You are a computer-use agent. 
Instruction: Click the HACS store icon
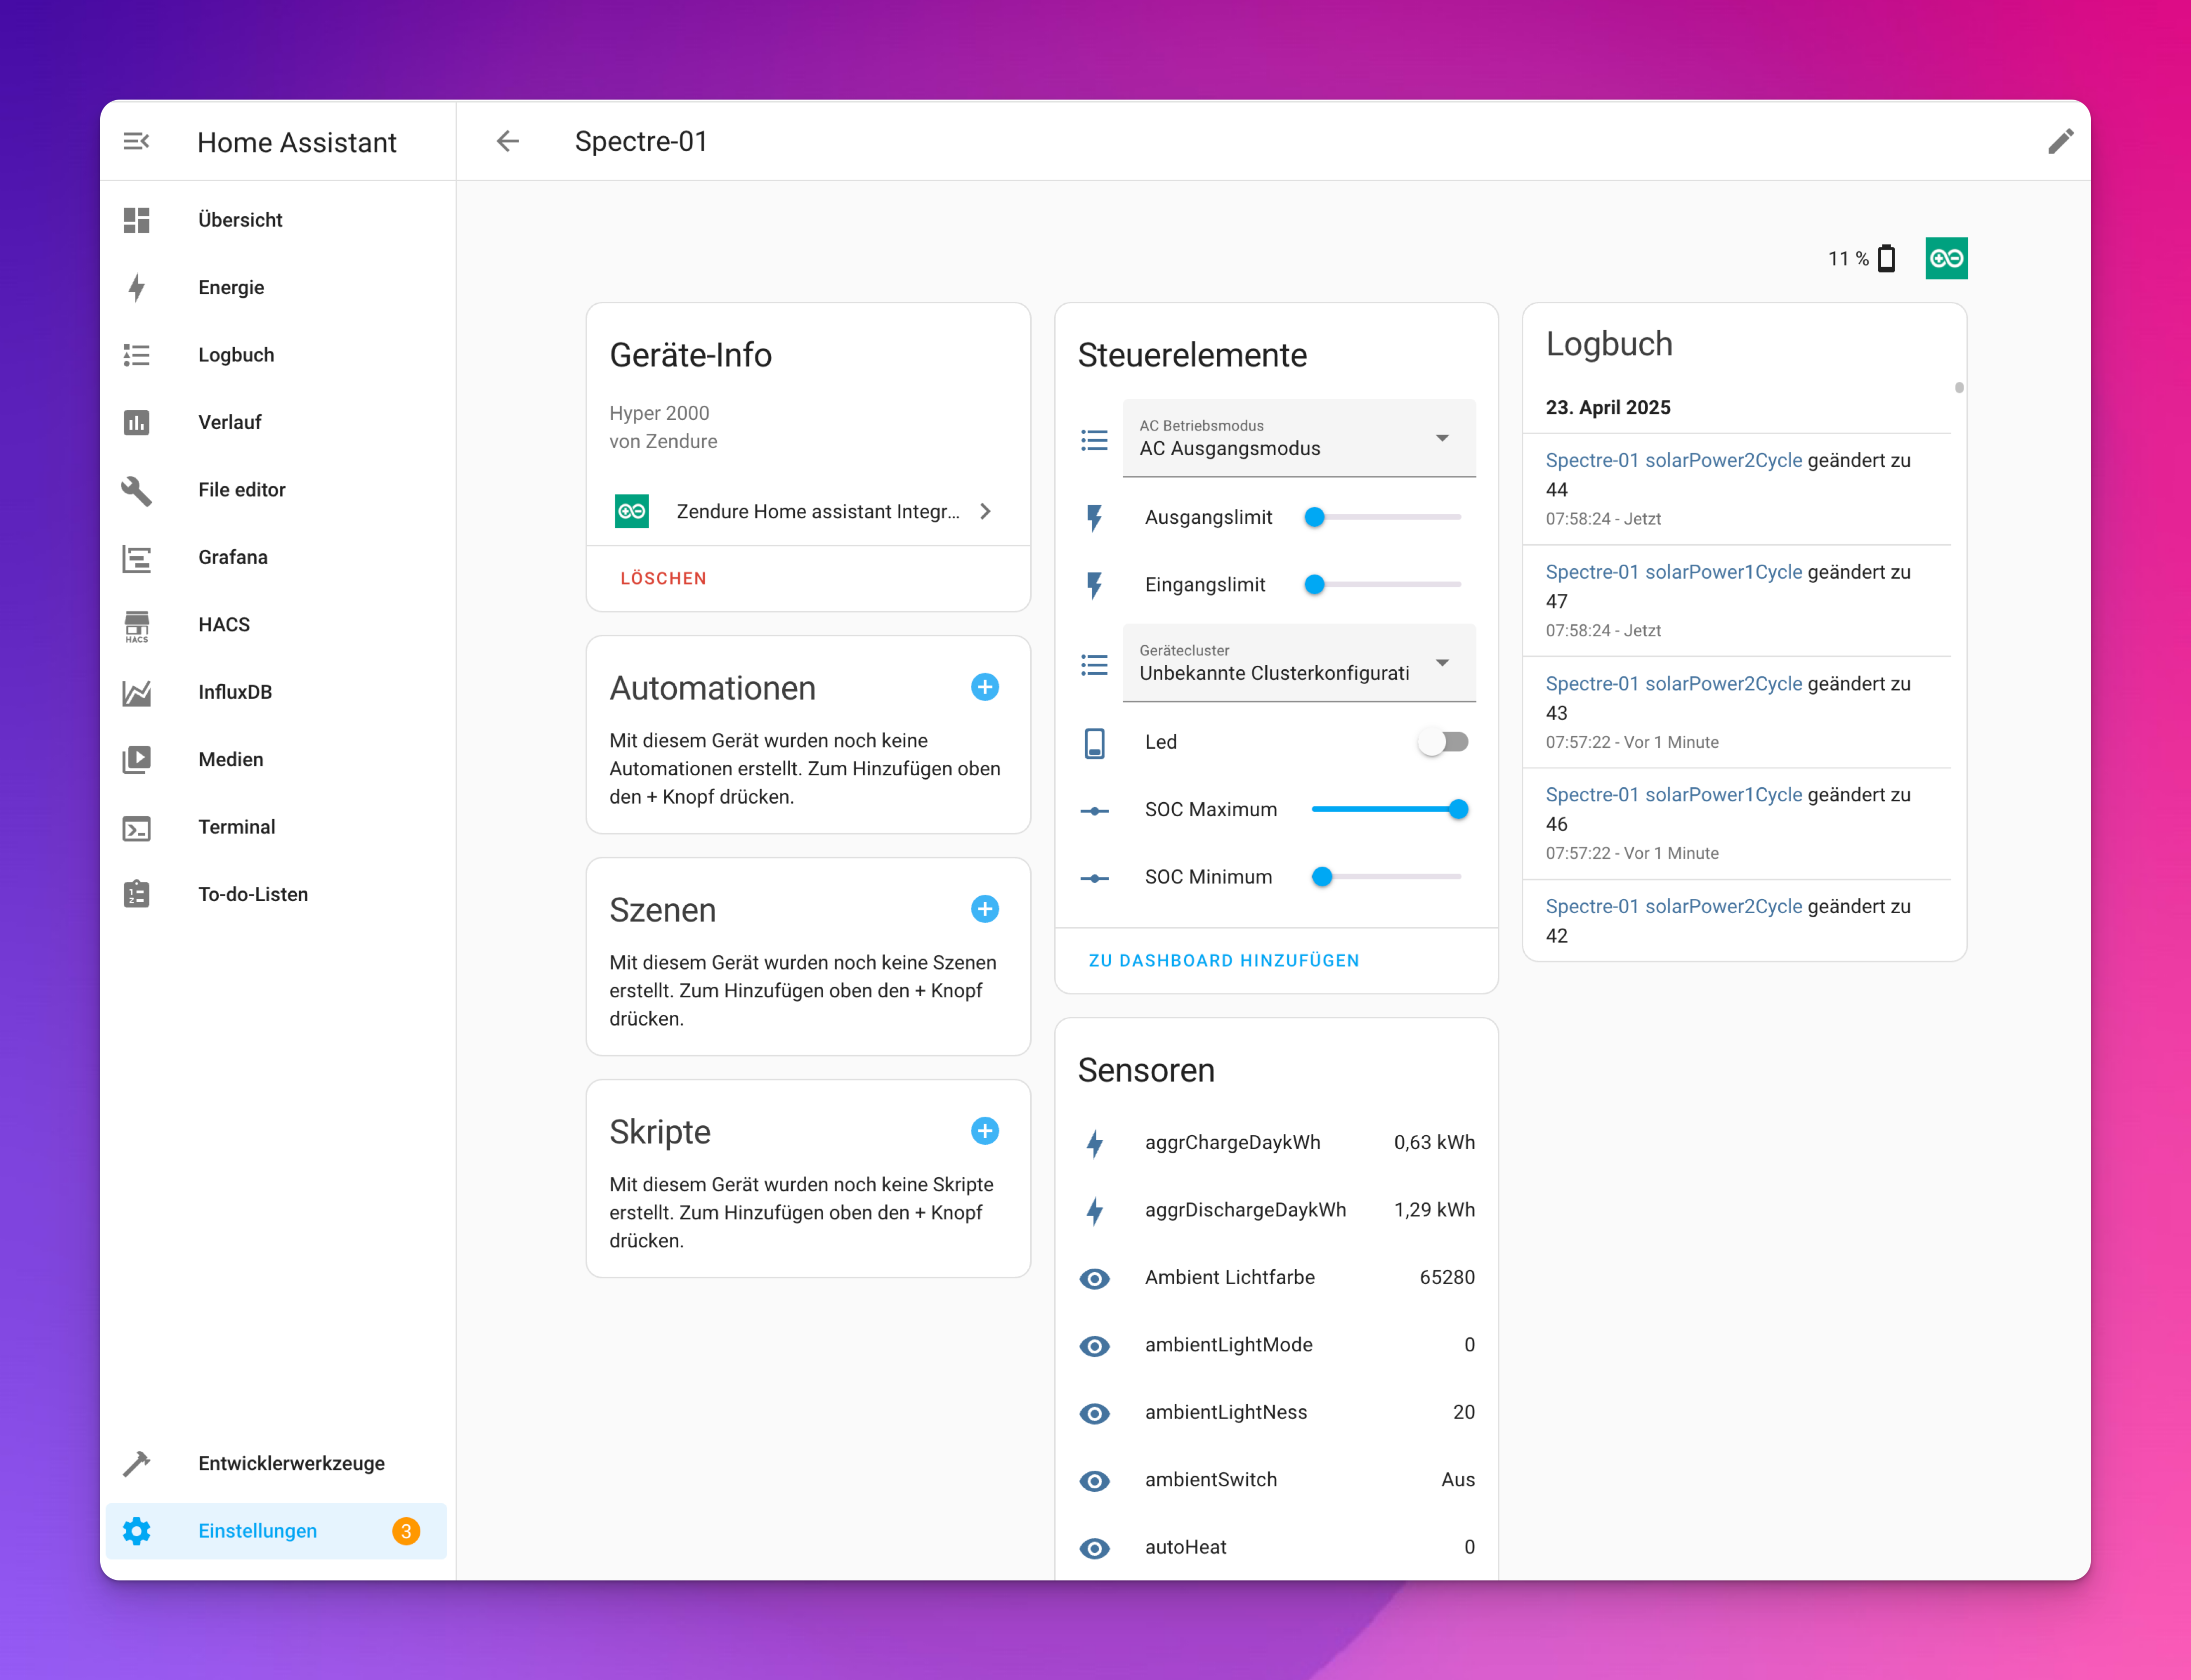pos(137,626)
